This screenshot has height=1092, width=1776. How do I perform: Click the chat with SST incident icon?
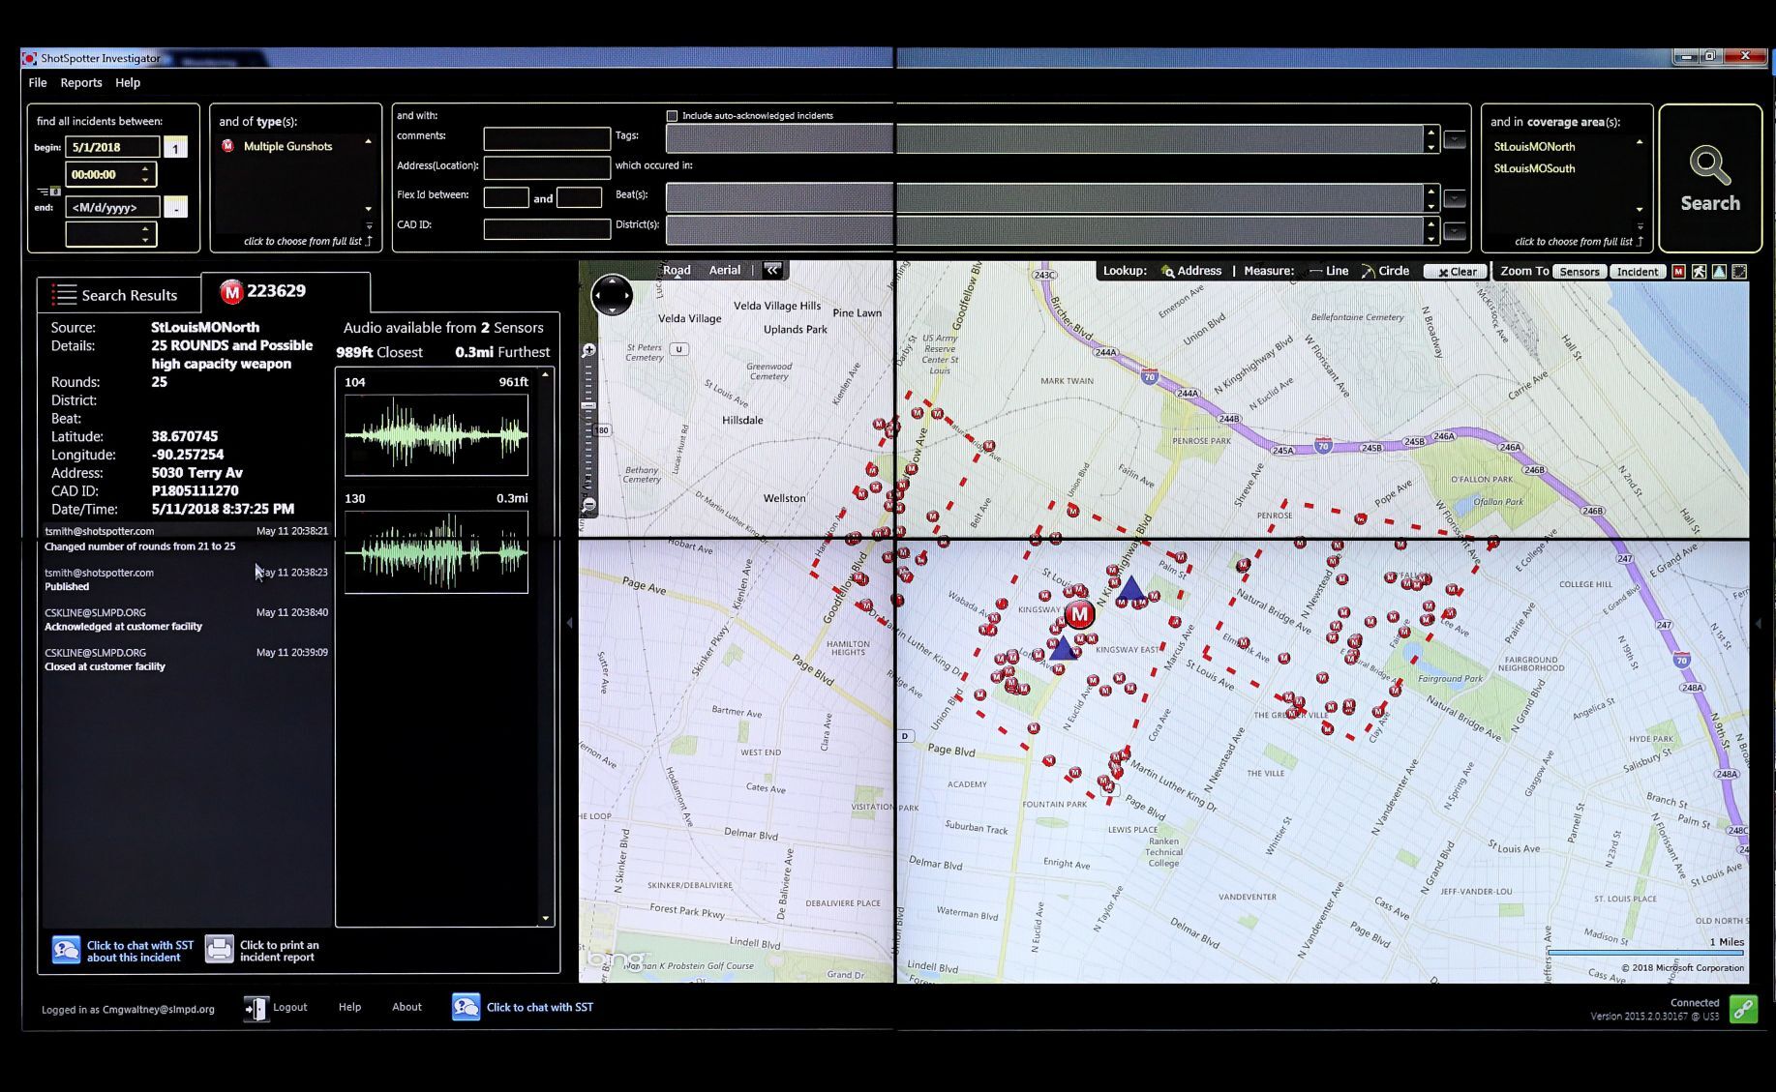point(66,950)
